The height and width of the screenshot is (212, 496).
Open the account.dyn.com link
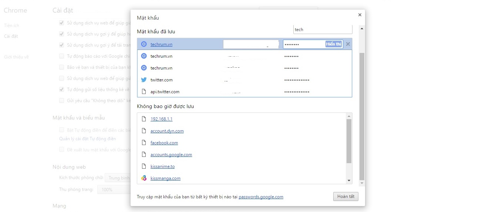tap(167, 131)
